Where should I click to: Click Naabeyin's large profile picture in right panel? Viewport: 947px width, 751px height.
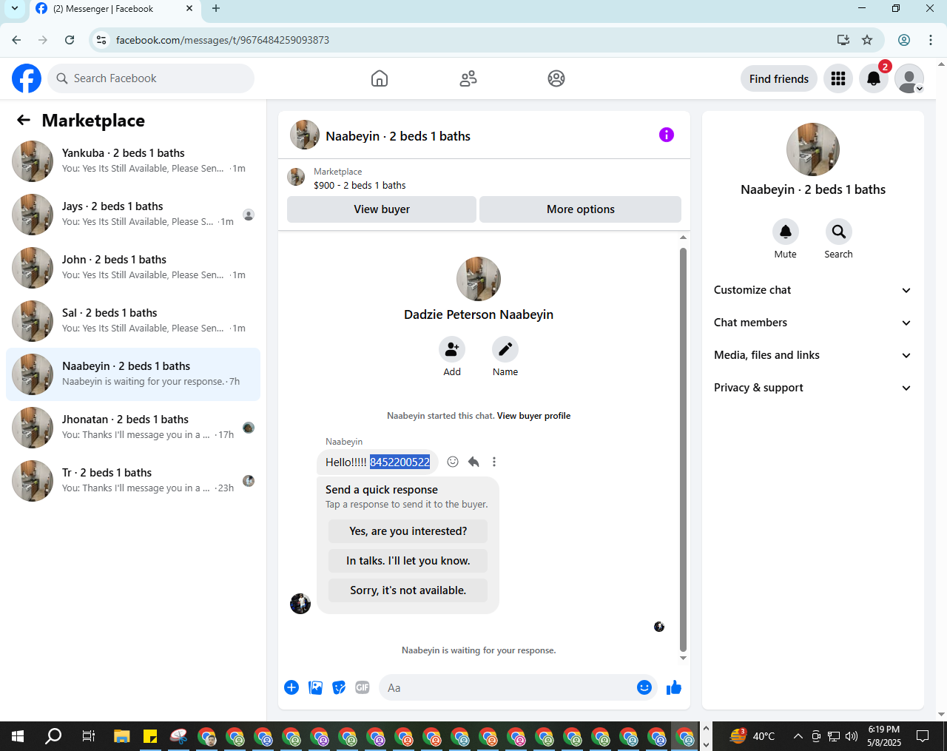click(x=813, y=149)
